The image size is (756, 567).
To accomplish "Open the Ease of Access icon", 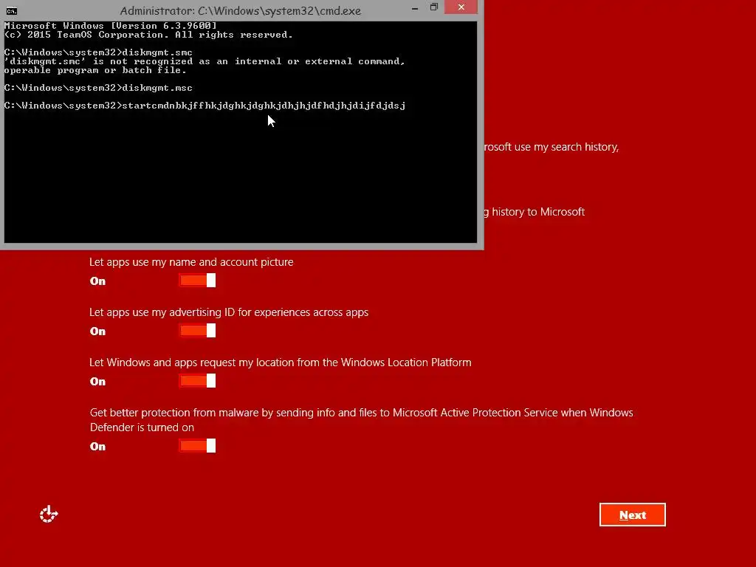I will click(x=49, y=514).
